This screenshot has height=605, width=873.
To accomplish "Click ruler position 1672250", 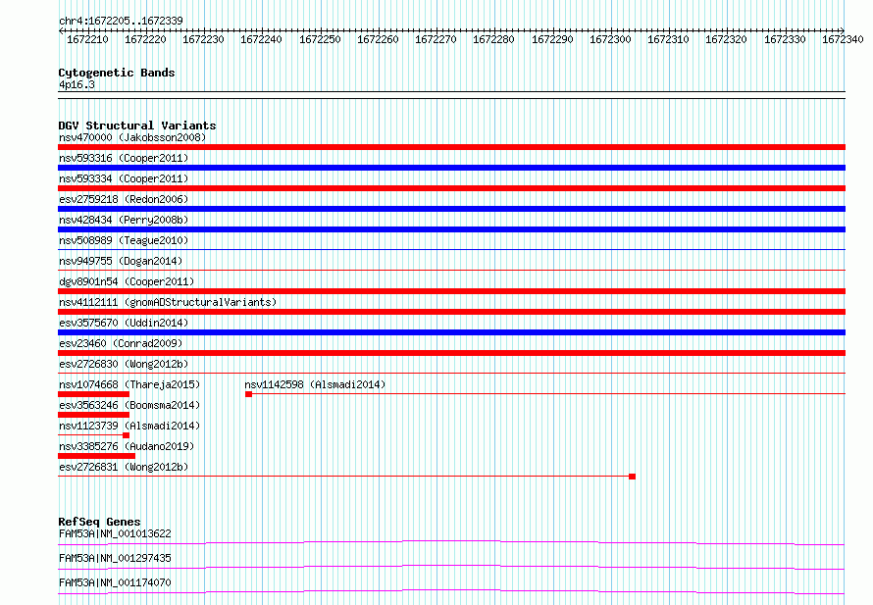I will click(320, 39).
